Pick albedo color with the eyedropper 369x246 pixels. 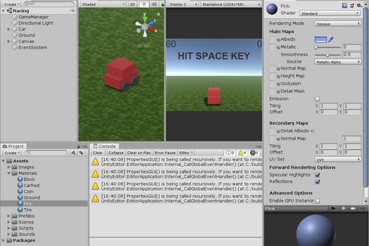click(331, 39)
